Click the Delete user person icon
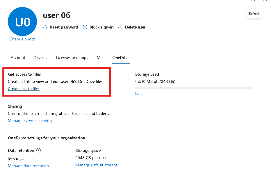Screen dimensions: 269x194 click(120, 27)
